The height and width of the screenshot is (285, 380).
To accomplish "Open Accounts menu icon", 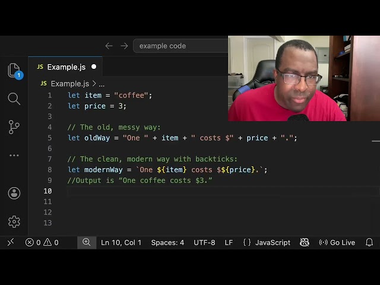I will pyautogui.click(x=14, y=193).
